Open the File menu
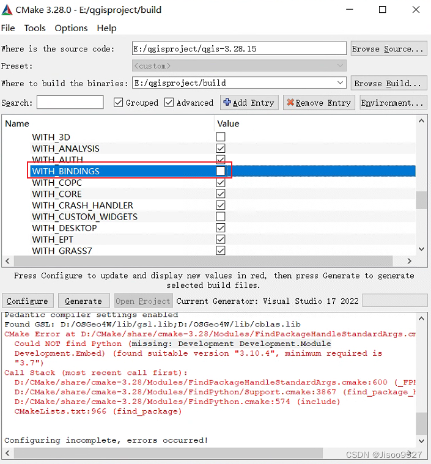Screen dimensions: 431x464 point(8,28)
